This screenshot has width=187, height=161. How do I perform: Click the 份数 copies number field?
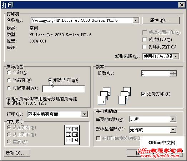click(156, 74)
